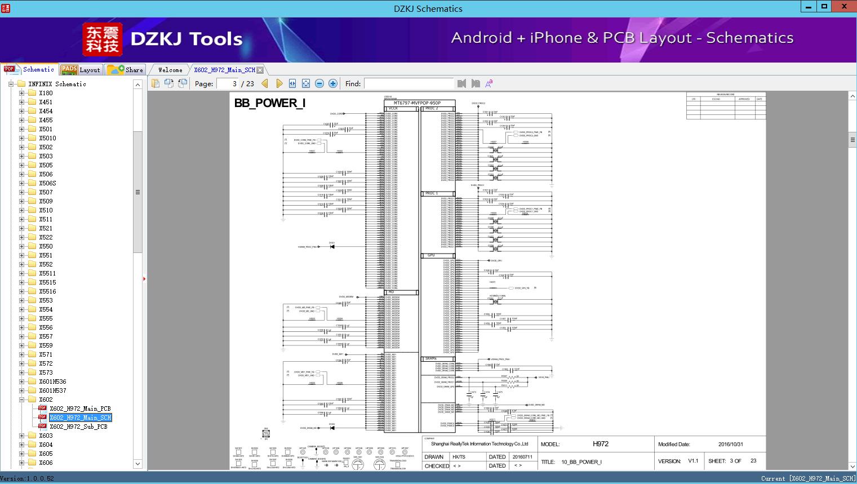Click the app icon in title bar
The image size is (857, 484).
pos(6,8)
